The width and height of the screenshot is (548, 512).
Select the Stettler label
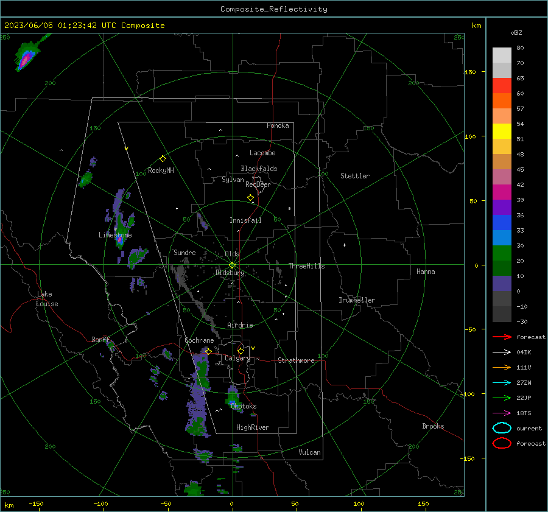(355, 176)
